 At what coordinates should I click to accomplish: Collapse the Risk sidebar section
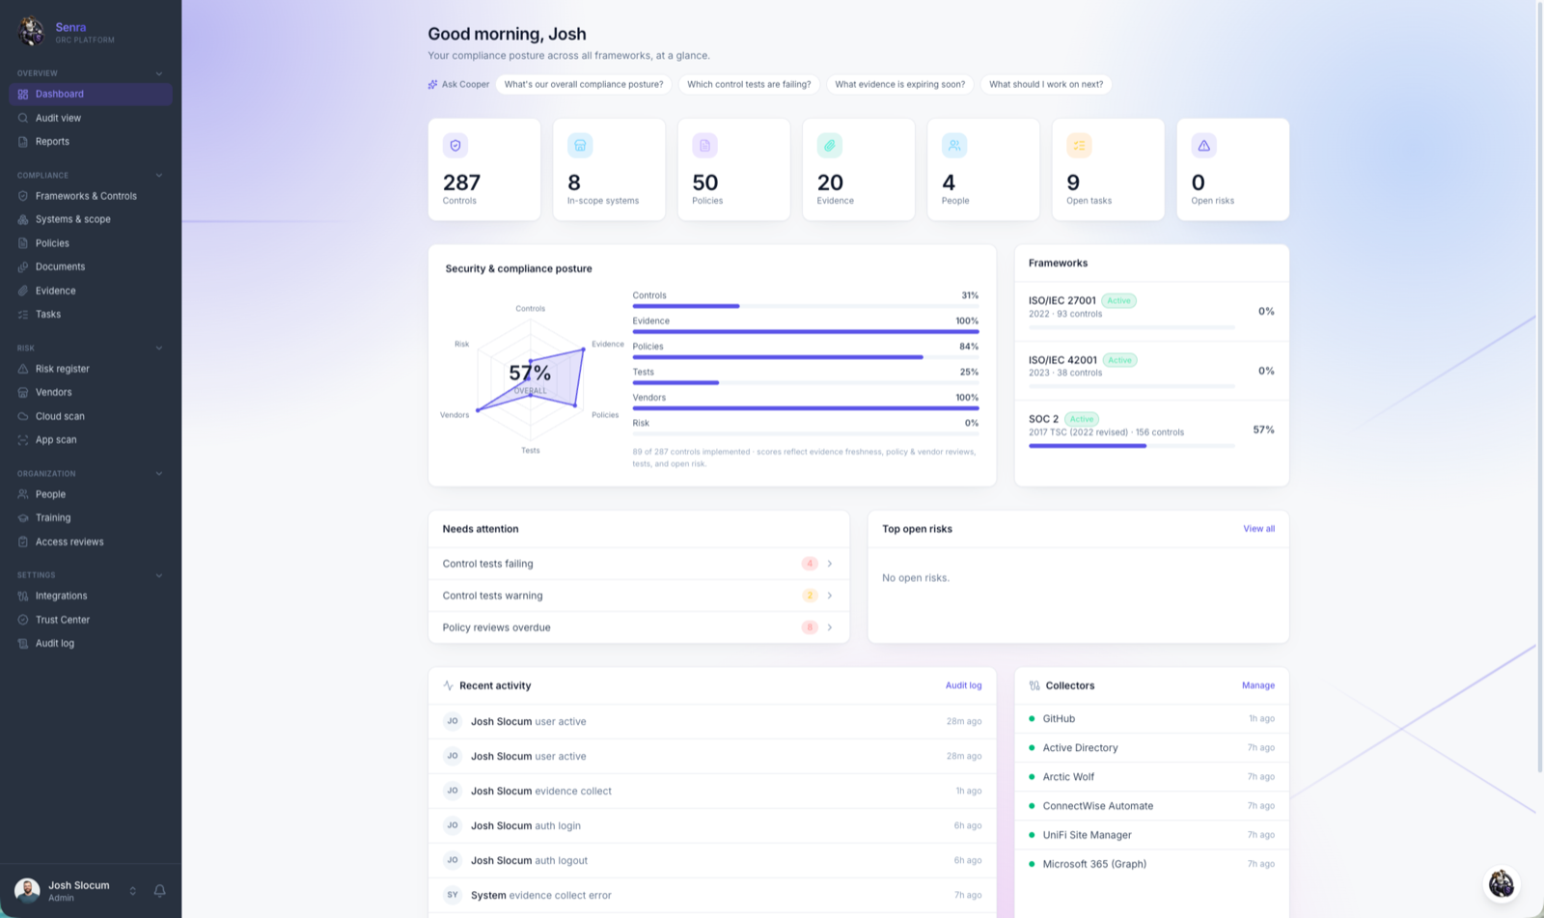pyautogui.click(x=159, y=348)
